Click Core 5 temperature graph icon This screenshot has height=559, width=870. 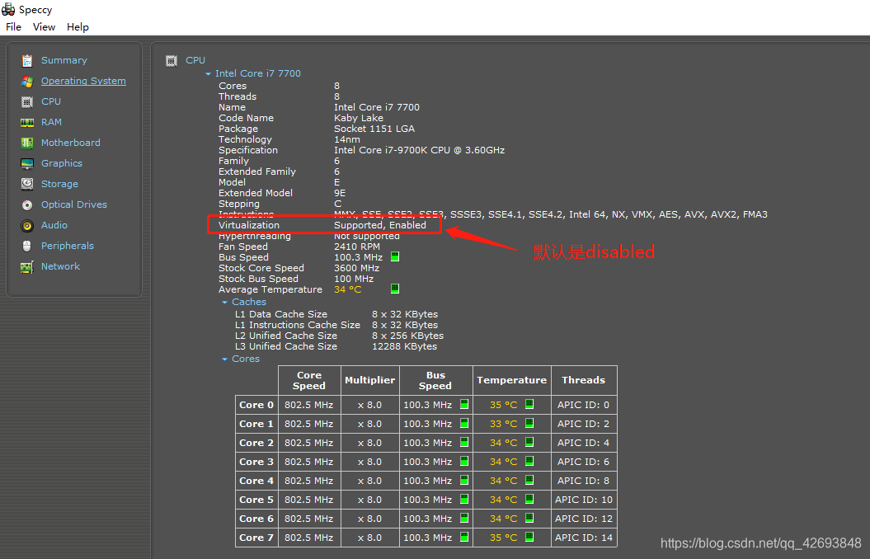[x=529, y=499]
